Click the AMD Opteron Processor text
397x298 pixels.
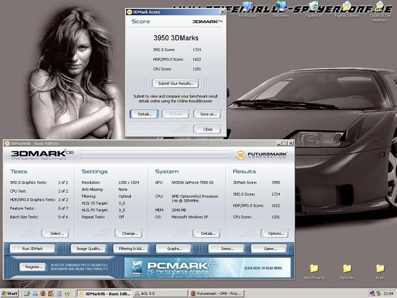click(195, 198)
